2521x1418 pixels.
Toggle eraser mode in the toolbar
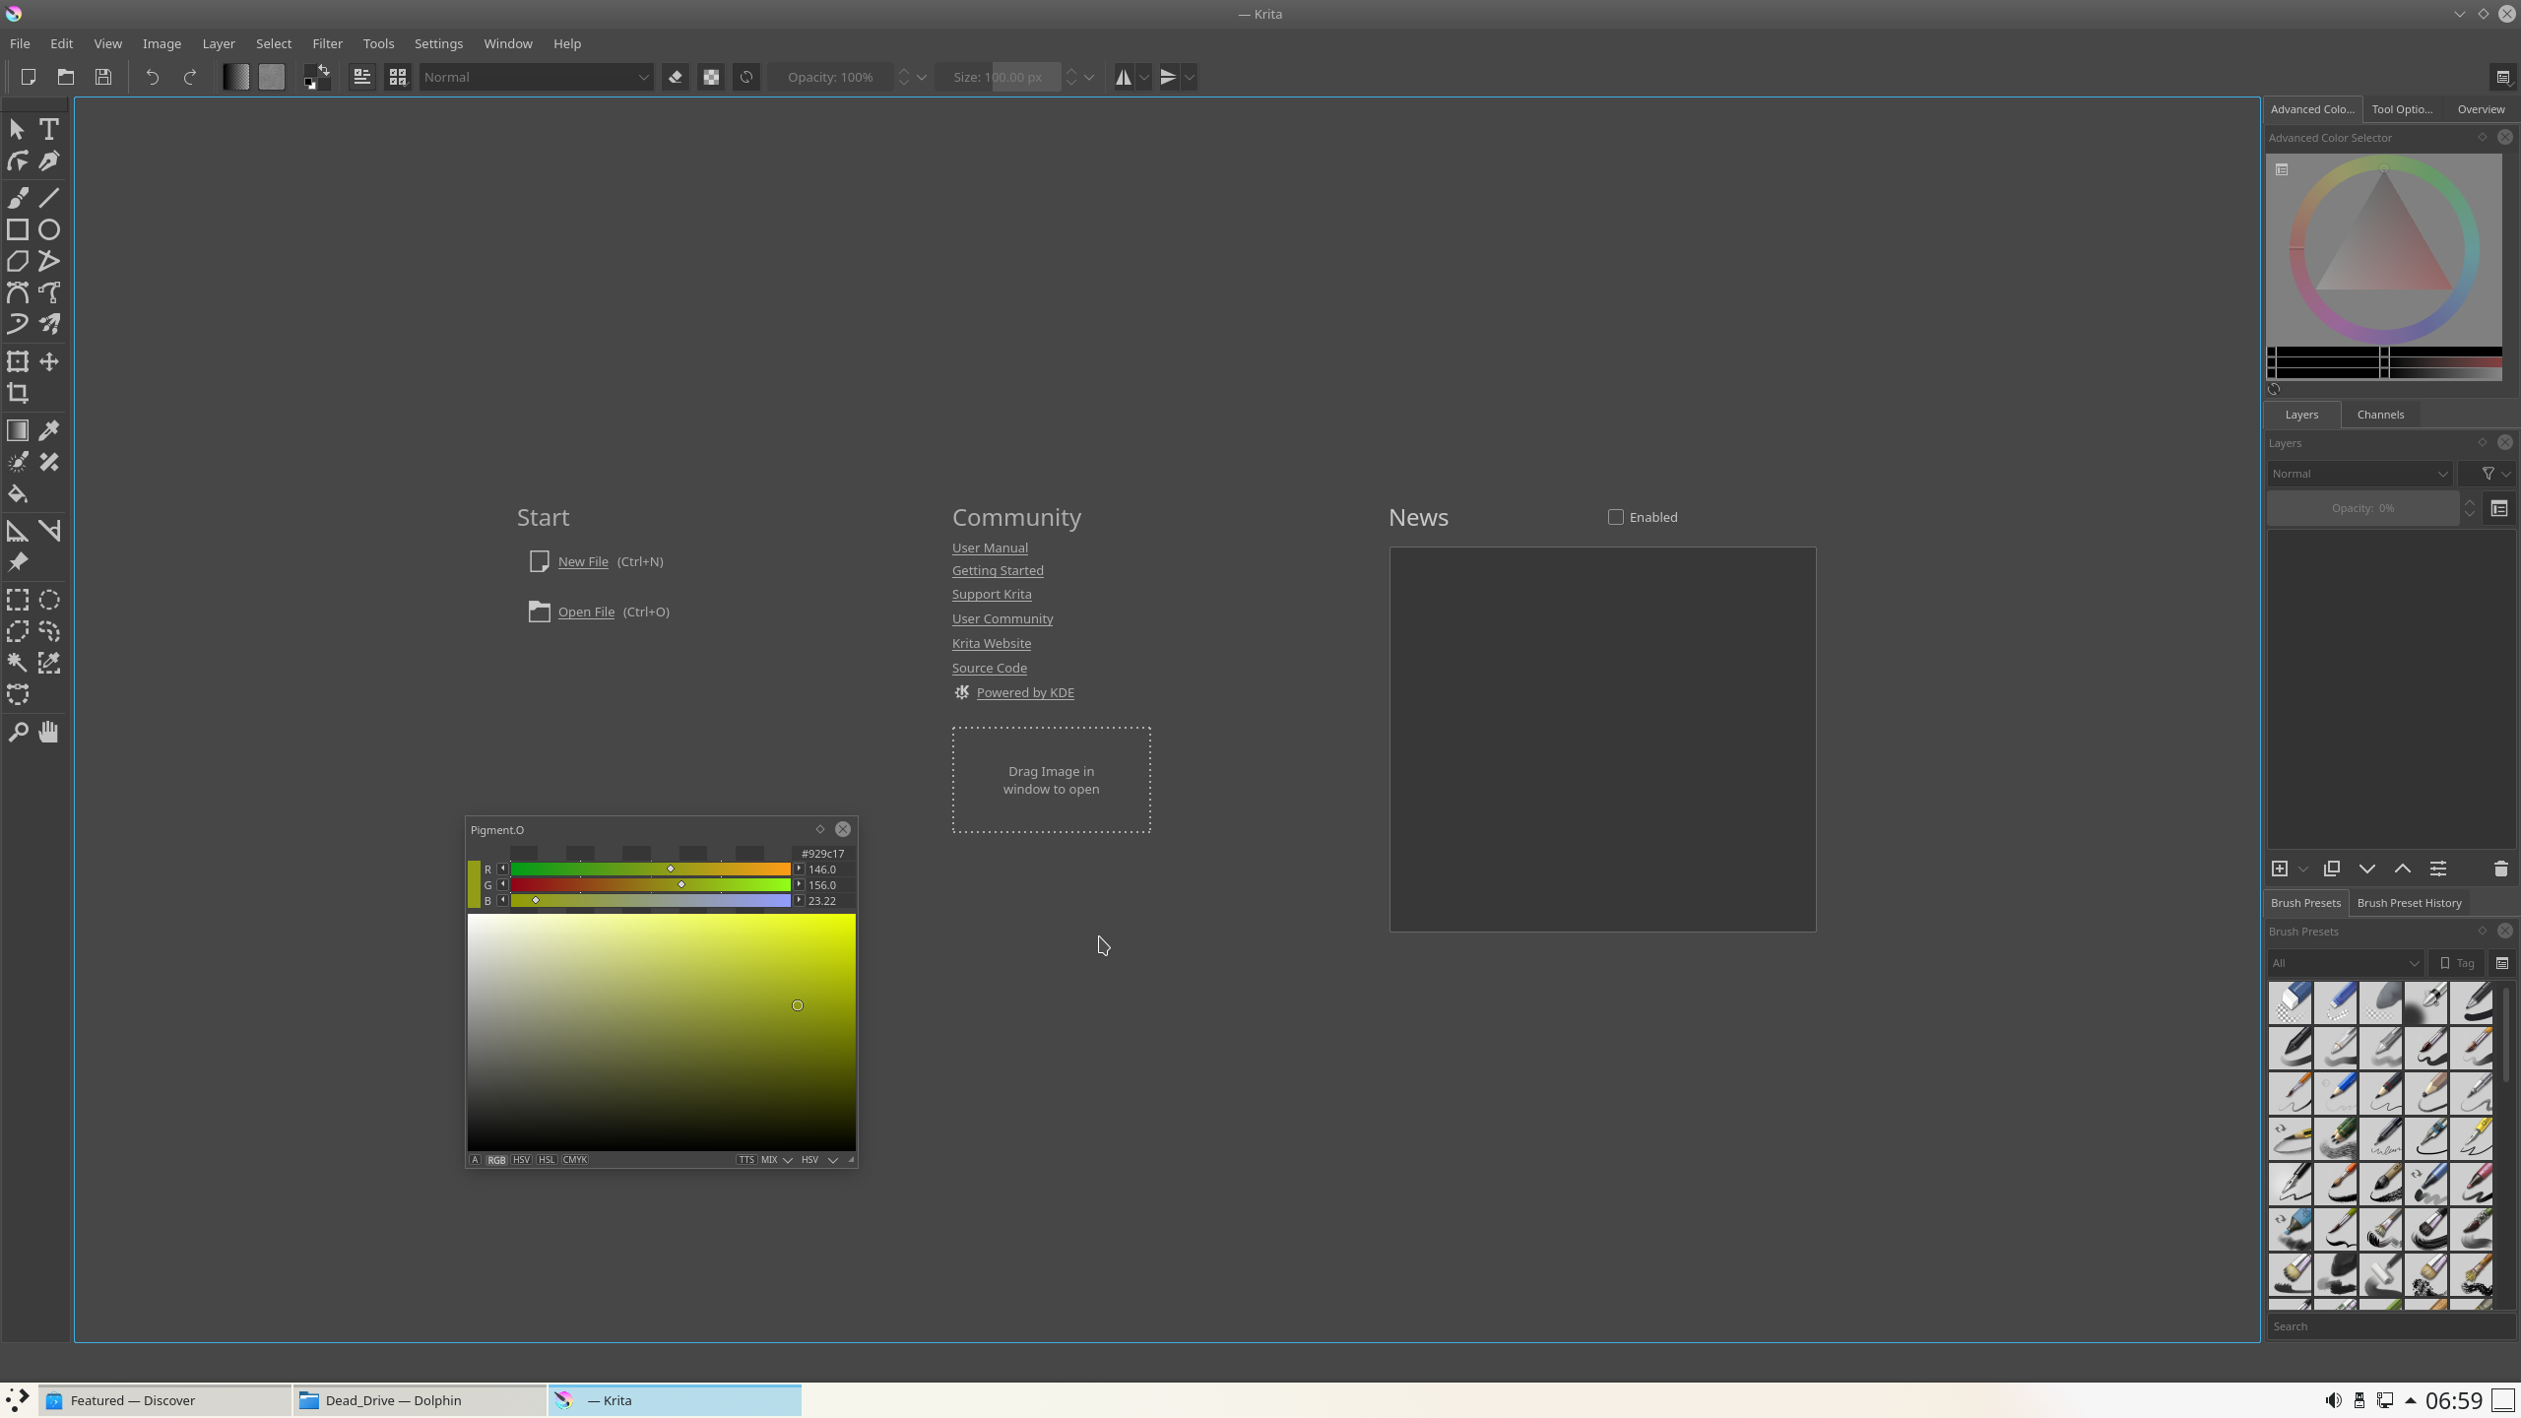tap(676, 77)
